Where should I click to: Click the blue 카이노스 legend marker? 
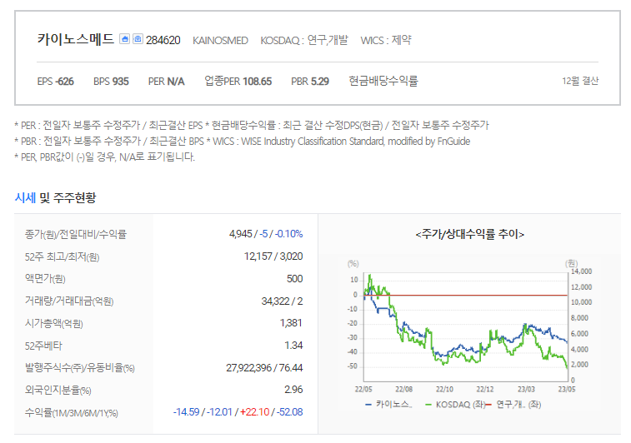(x=368, y=405)
